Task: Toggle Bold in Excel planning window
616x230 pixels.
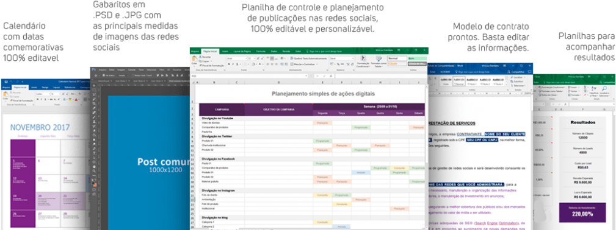Action: coord(229,64)
